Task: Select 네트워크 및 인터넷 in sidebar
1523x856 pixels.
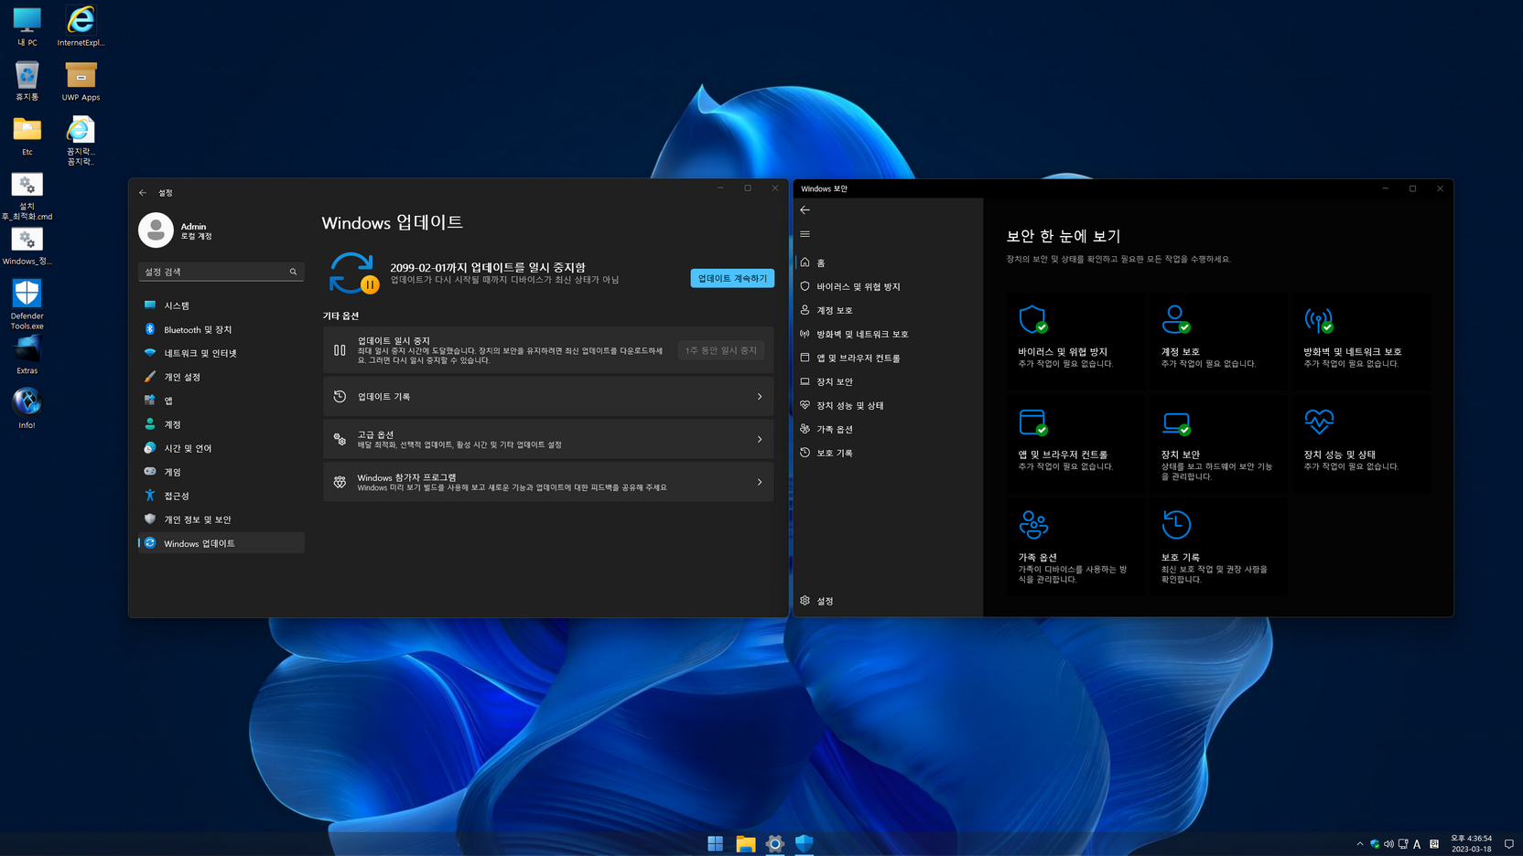Action: click(x=221, y=353)
